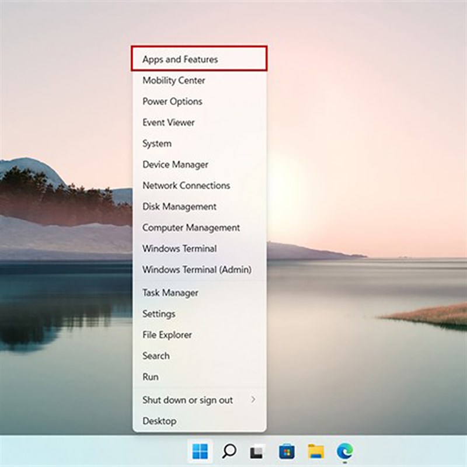Select Apps and Features in the menu
The image size is (467, 467).
click(180, 60)
